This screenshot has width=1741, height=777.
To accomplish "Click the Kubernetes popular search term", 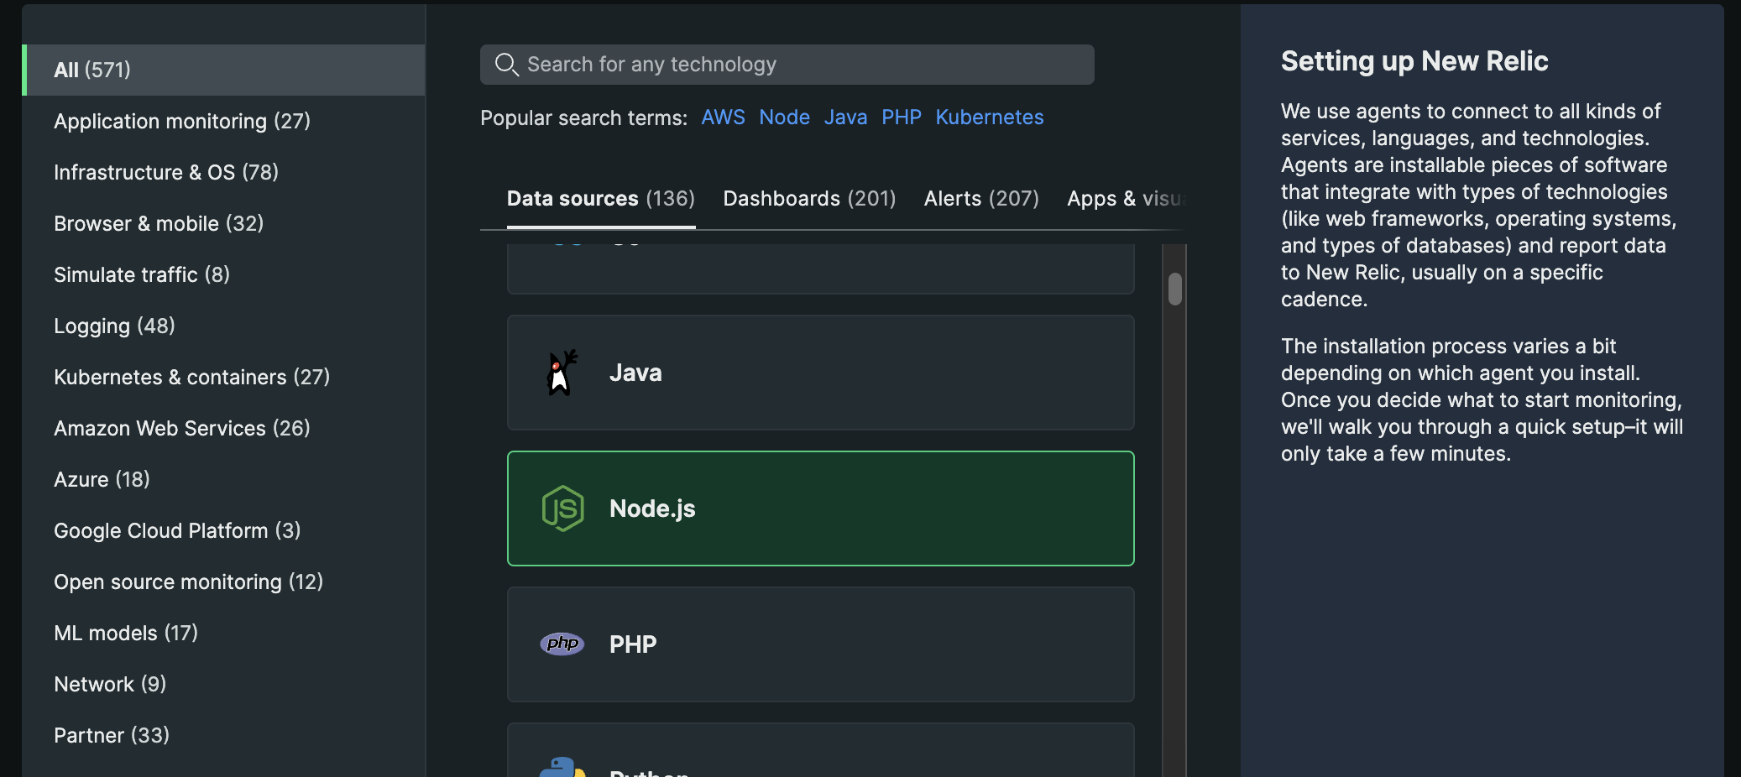I will point(990,117).
